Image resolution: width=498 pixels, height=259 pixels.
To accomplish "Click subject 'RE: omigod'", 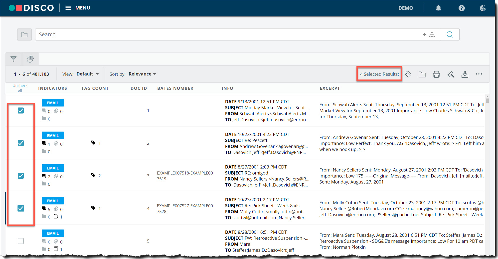I will (256, 173).
